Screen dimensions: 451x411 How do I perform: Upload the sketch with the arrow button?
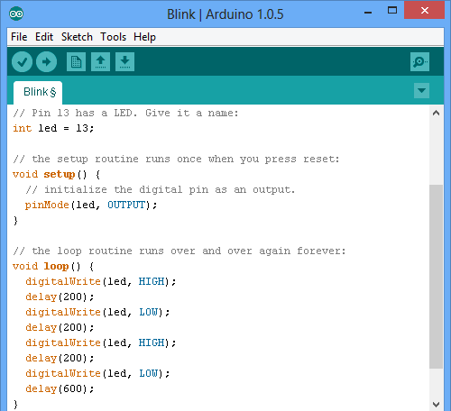pyautogui.click(x=46, y=62)
